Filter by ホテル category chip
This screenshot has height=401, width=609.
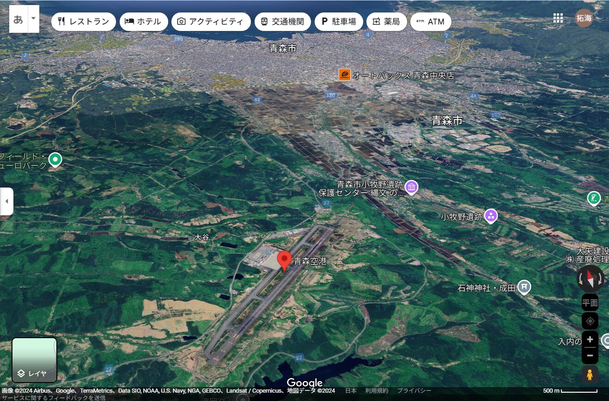point(143,22)
